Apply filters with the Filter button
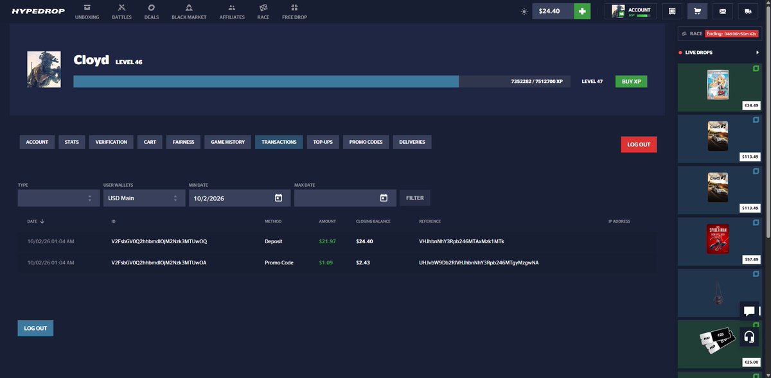Viewport: 771px width, 378px height. pyautogui.click(x=415, y=198)
